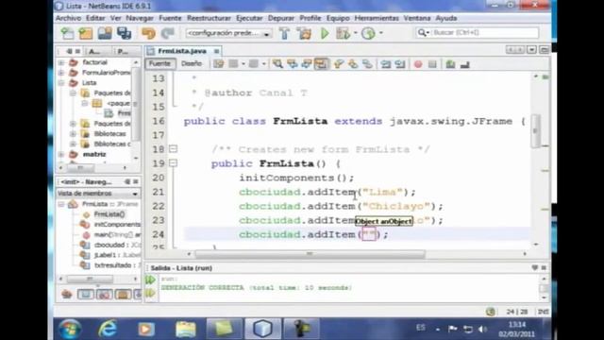This screenshot has width=604, height=340.
Task: Open the Windows Start menu
Action: 70,330
